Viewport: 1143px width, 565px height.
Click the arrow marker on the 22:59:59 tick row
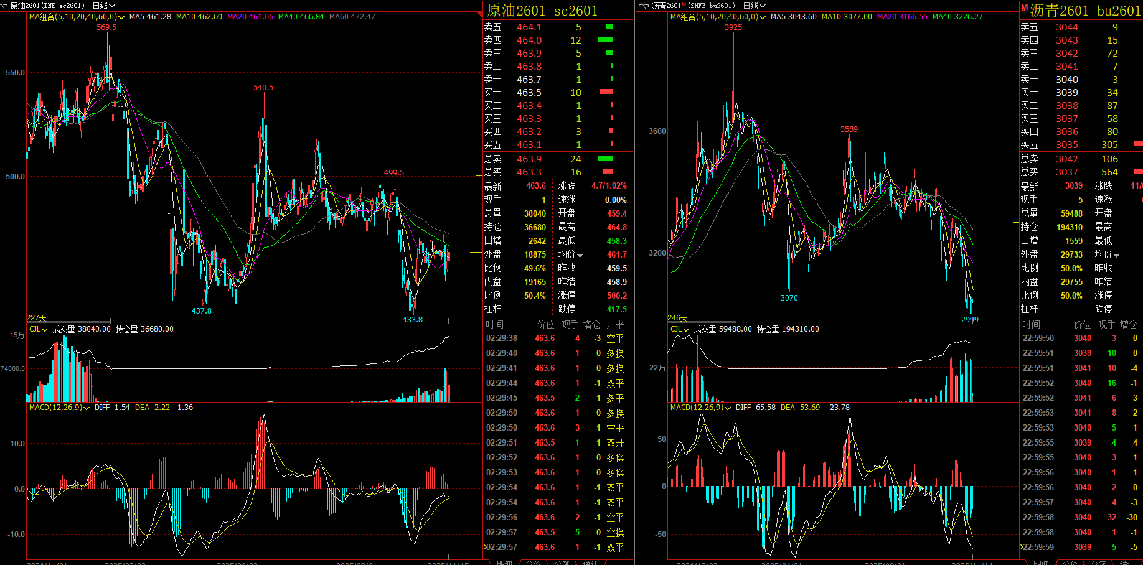[1022, 548]
